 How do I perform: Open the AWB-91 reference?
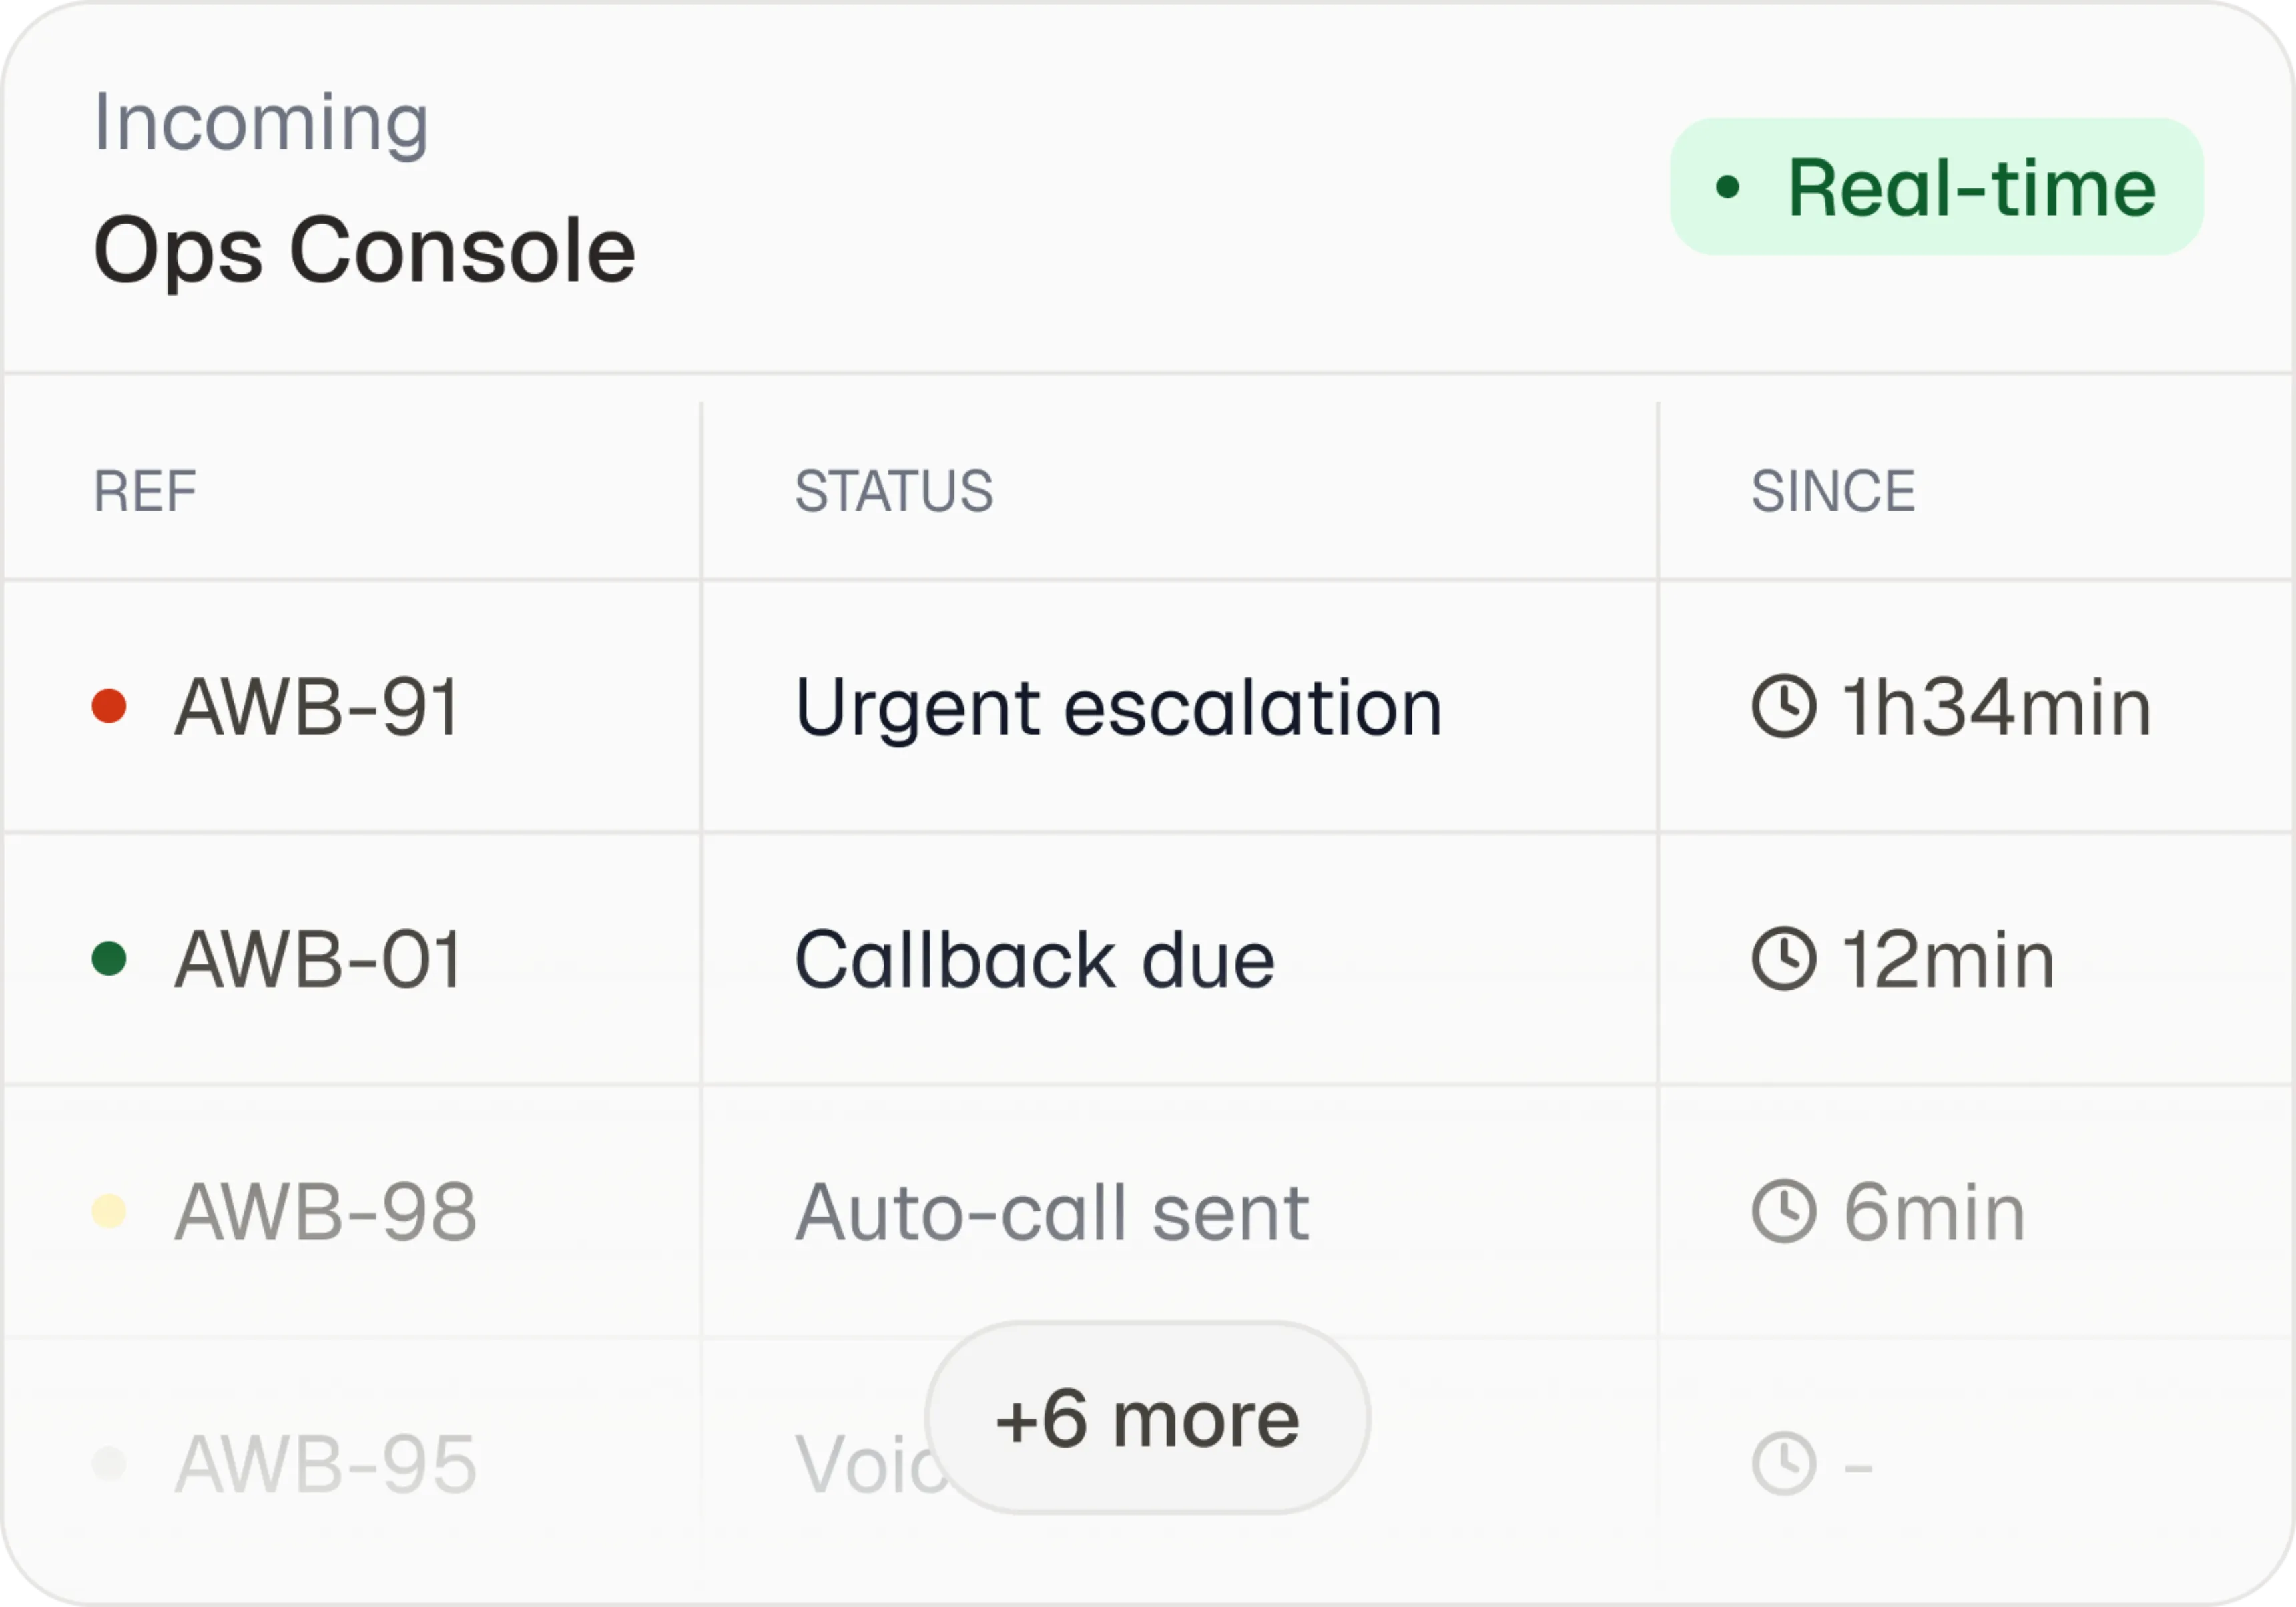coord(317,707)
